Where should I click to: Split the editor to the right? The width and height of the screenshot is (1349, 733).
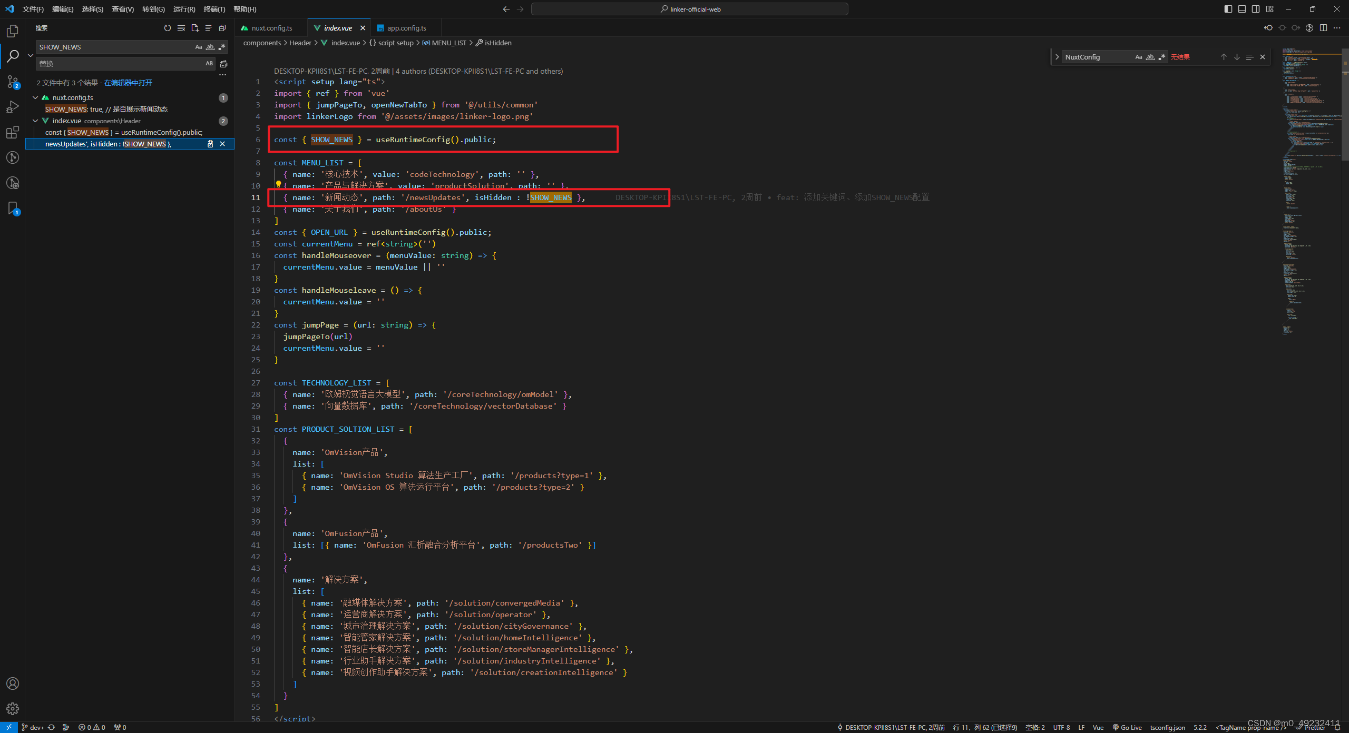(1323, 28)
